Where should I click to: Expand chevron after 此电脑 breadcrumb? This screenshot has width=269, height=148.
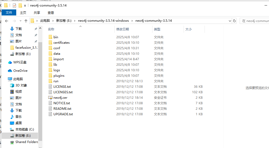click(53, 21)
